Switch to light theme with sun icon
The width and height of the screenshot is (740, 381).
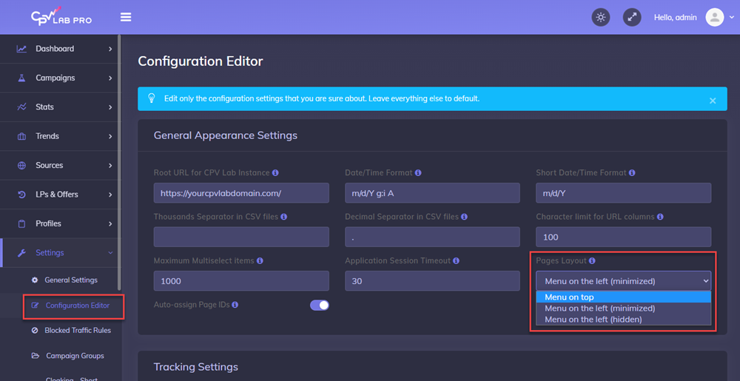[601, 18]
